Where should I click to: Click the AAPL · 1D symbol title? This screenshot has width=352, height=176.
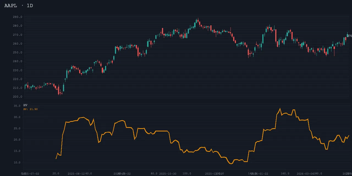(19, 5)
